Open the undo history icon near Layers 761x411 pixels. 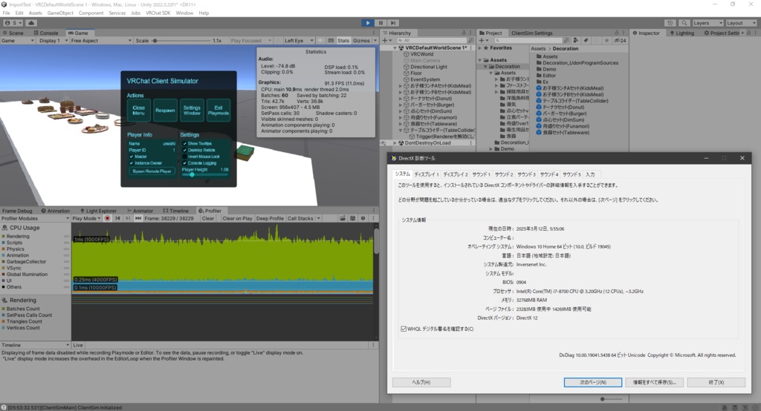pyautogui.click(x=670, y=23)
